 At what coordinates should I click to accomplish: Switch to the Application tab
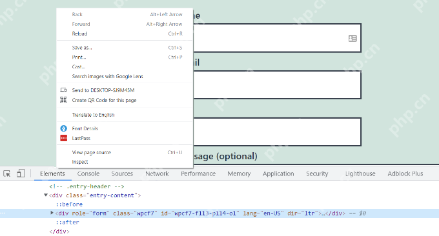tap(278, 173)
